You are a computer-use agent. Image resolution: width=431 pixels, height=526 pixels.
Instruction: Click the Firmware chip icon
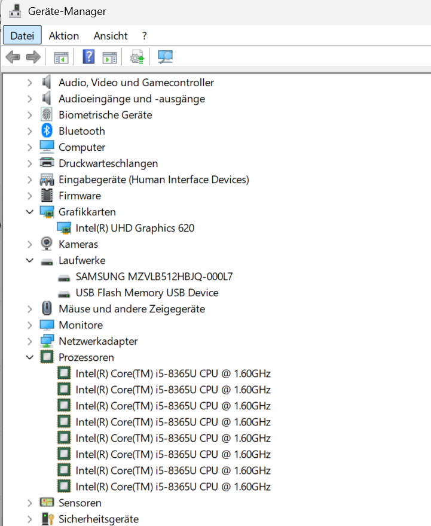[47, 195]
